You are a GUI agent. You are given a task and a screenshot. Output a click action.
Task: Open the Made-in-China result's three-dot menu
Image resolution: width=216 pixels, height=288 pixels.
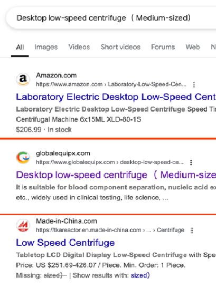coord(192,231)
